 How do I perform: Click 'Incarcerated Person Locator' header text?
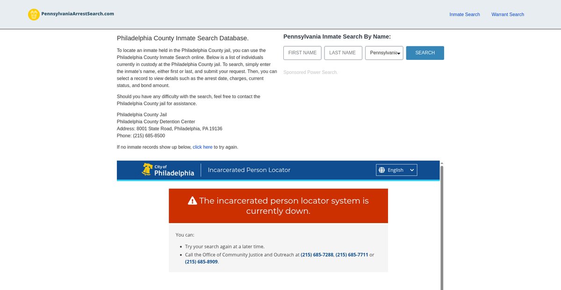[x=249, y=170]
